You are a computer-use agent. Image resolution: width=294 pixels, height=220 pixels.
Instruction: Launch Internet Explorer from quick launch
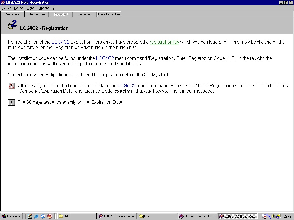[36, 216]
